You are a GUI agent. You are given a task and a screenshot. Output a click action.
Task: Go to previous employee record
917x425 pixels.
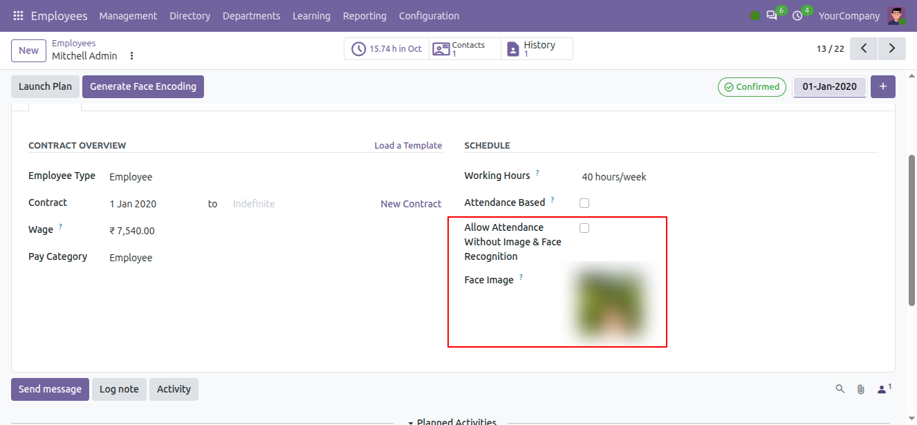pyautogui.click(x=864, y=49)
